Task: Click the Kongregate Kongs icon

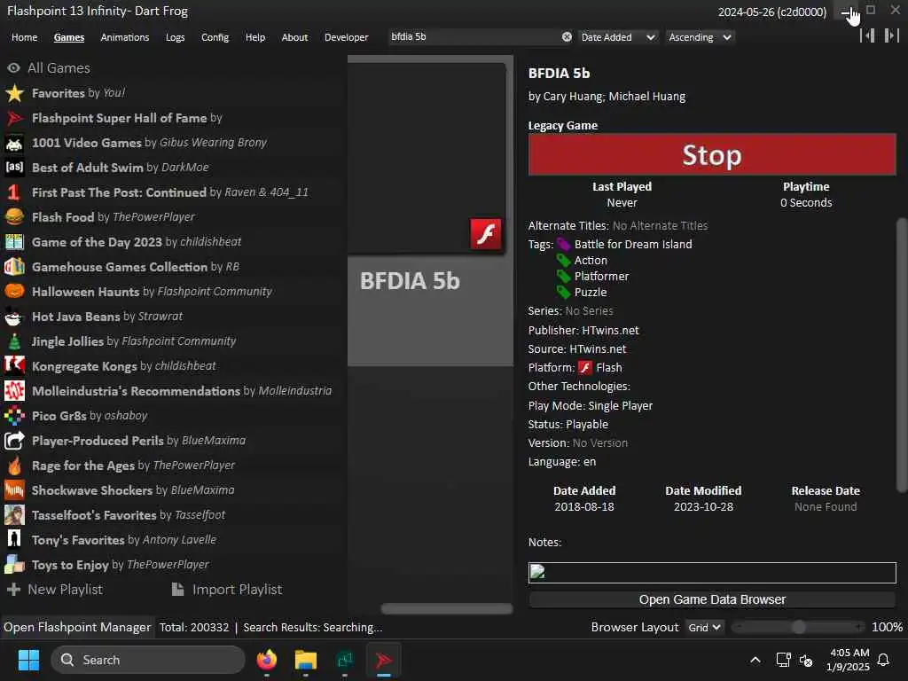Action: (x=14, y=366)
